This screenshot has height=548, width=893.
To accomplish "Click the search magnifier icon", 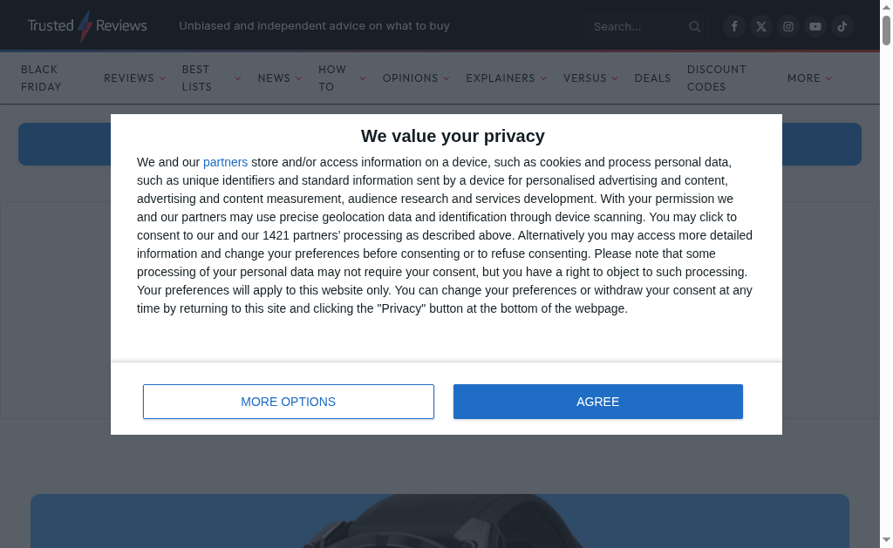I will (x=695, y=27).
